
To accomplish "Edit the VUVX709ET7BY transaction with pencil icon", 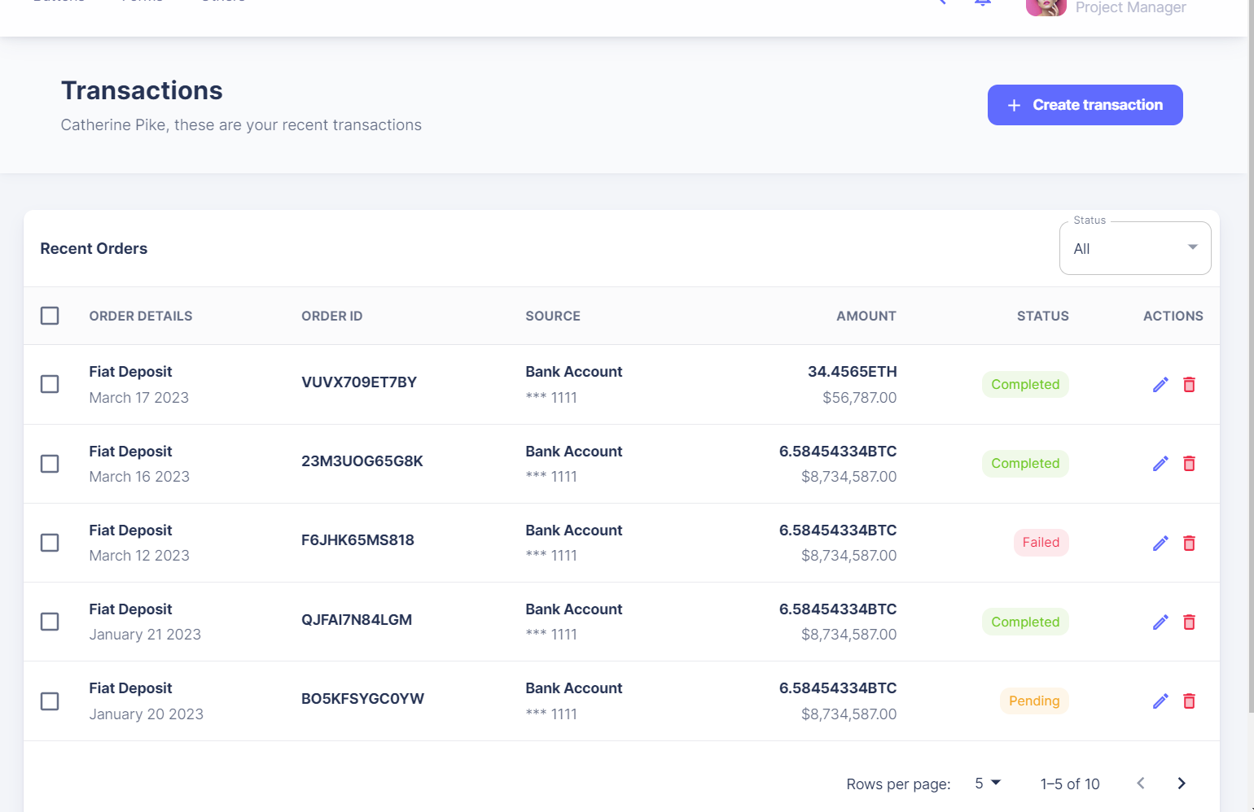I will [1160, 384].
